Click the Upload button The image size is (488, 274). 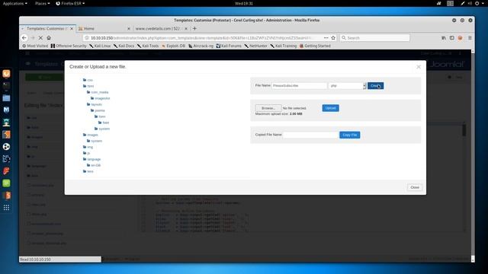point(330,108)
